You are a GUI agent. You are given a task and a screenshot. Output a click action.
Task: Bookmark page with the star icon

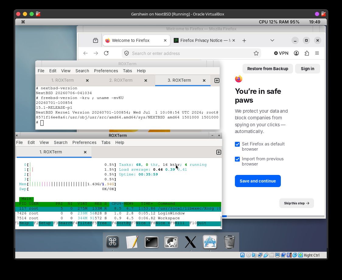[256, 53]
